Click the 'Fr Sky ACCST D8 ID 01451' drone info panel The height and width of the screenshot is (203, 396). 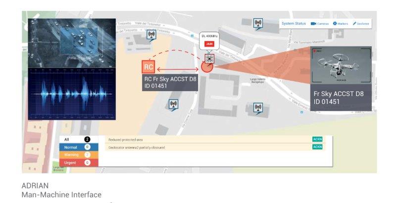pos(341,98)
